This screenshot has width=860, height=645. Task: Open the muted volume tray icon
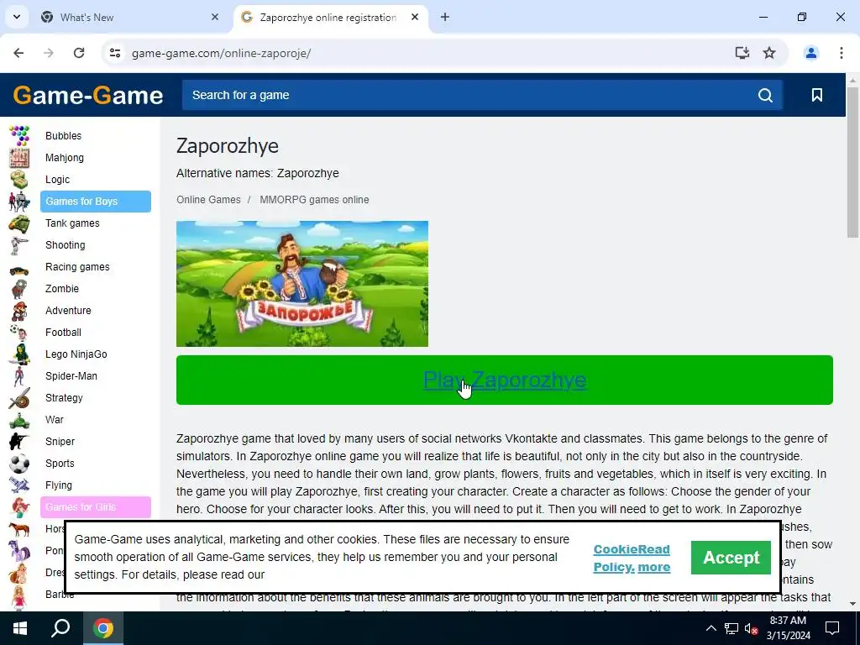point(751,628)
